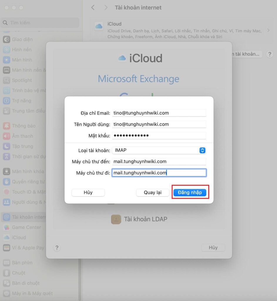Click the Tên Người dùng input field
Viewport: 277px width, 301px height.
click(x=159, y=124)
